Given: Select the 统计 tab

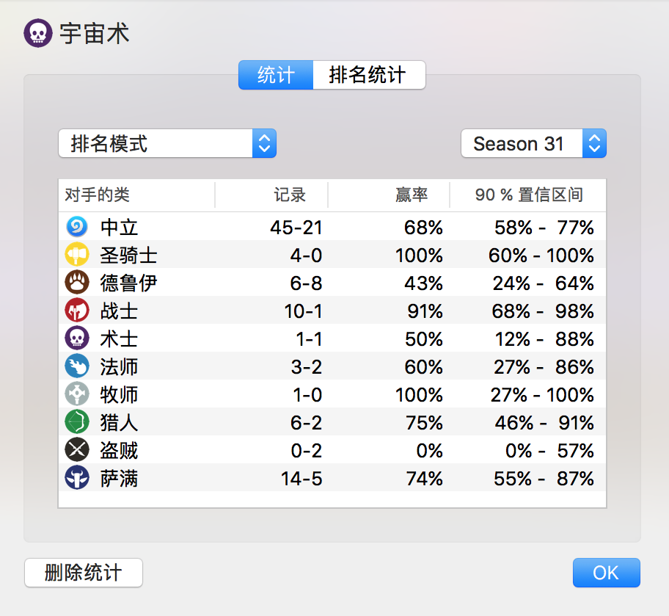Looking at the screenshot, I should pos(276,75).
